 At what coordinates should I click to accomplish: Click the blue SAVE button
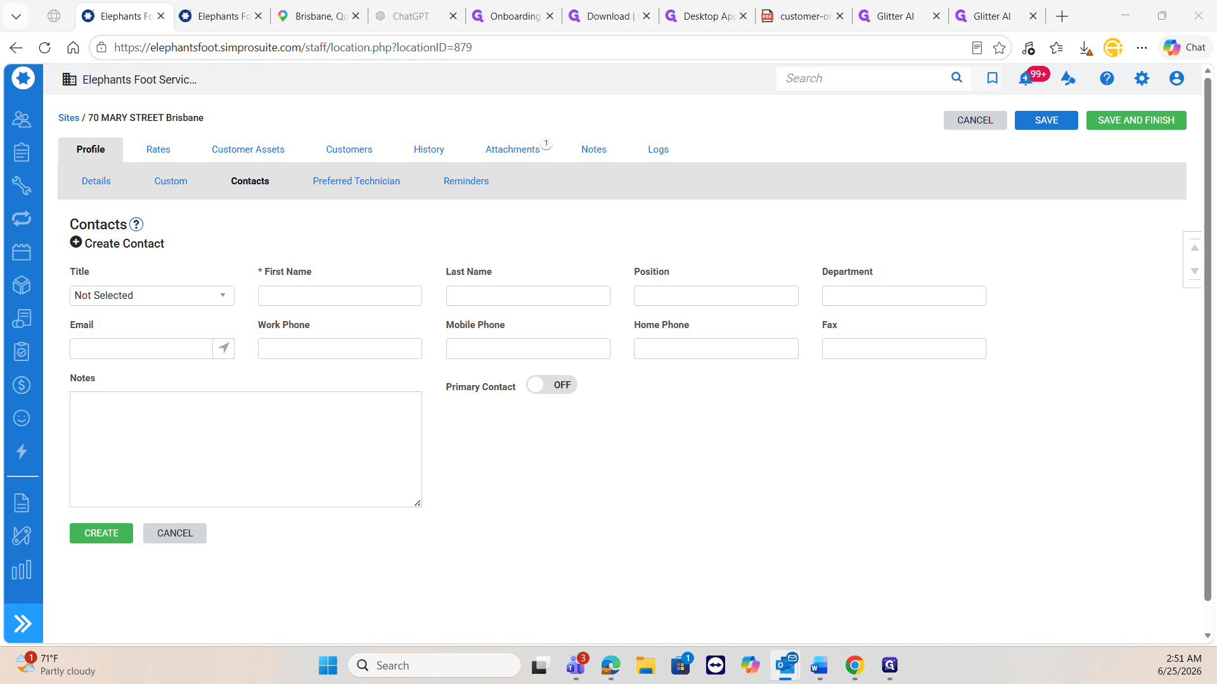click(x=1046, y=120)
